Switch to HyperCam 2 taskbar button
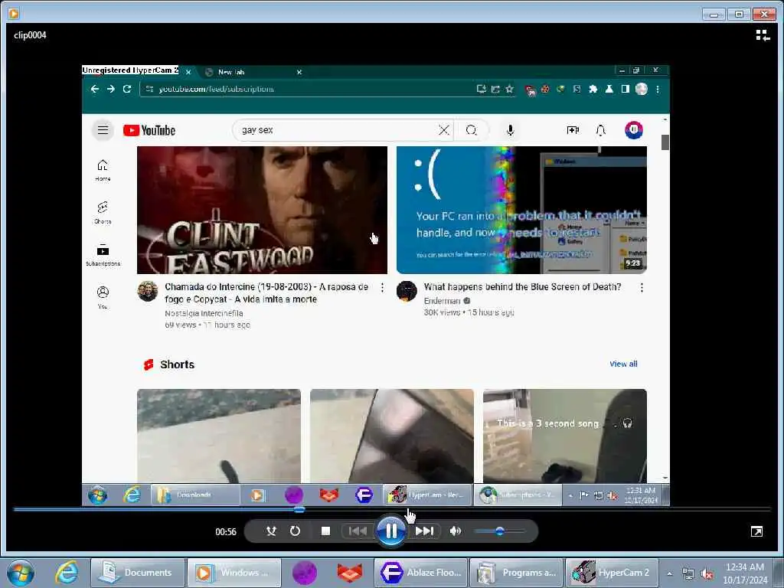This screenshot has width=784, height=588. (612, 573)
